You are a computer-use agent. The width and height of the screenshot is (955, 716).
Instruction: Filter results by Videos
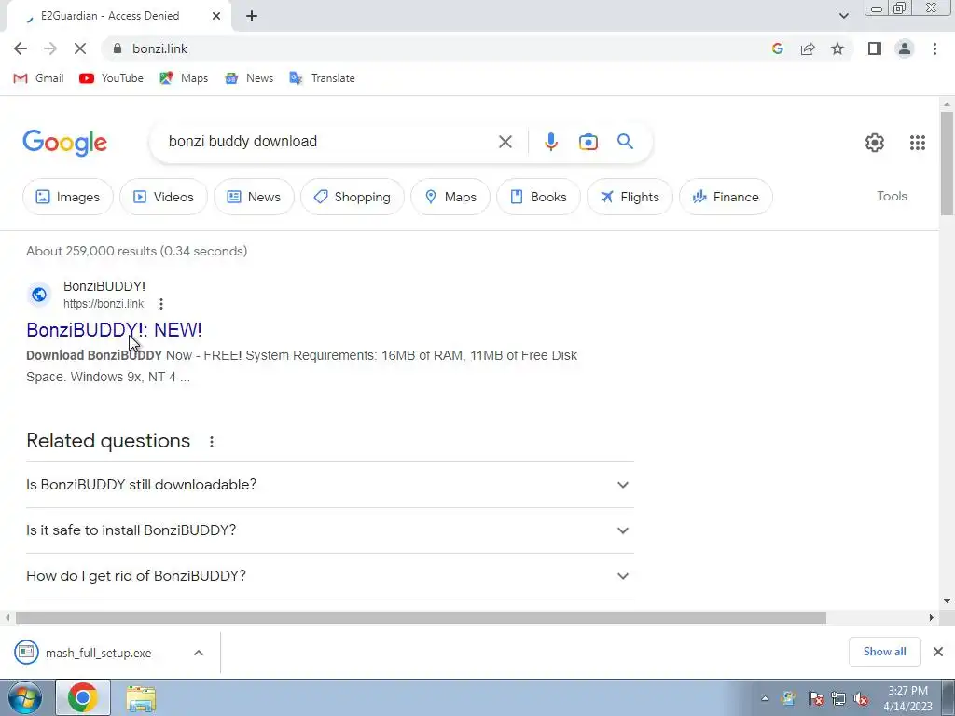click(163, 197)
